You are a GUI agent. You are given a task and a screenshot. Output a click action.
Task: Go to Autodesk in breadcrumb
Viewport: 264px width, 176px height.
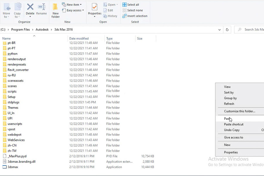(42, 29)
